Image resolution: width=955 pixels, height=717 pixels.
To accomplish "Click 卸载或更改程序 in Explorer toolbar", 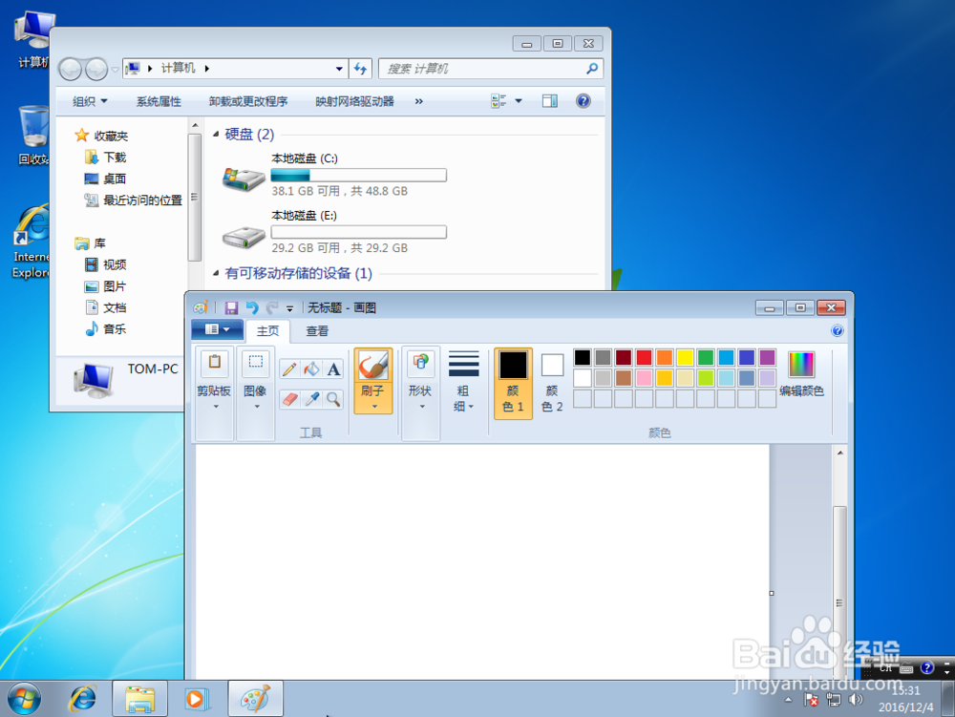I will point(248,101).
